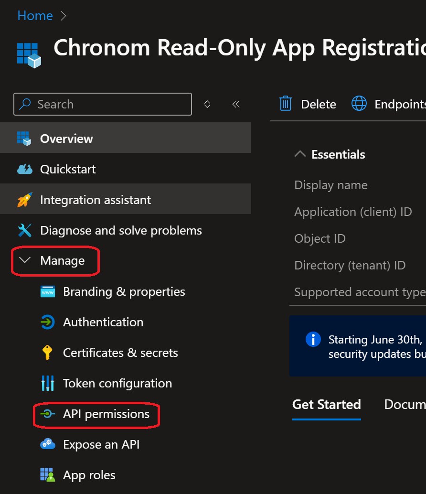426x494 pixels.
Task: Open Endpoints via the globe icon
Action: point(359,103)
